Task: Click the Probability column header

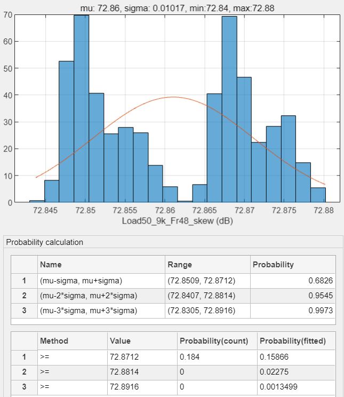Action: click(x=293, y=265)
